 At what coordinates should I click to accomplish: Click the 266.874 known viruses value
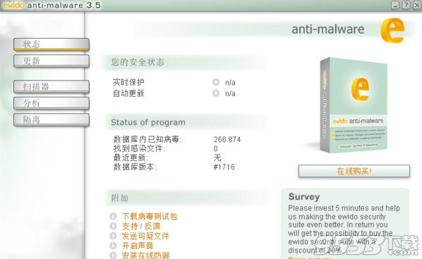(227, 140)
